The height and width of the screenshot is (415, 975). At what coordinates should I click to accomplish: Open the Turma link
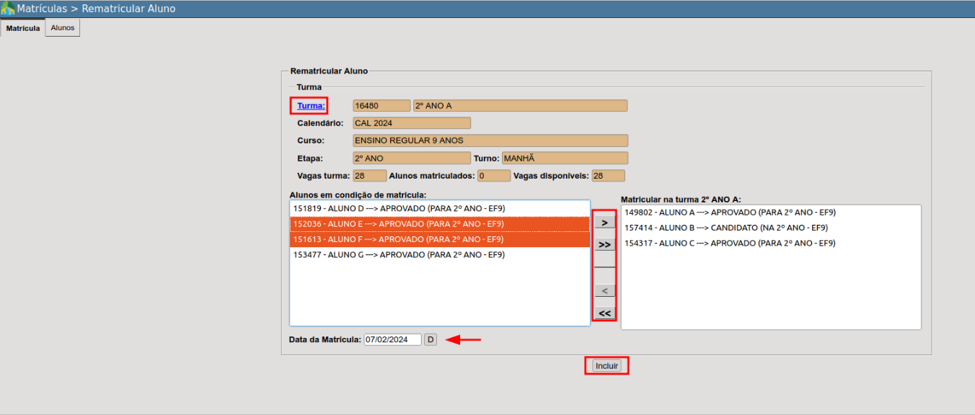tap(311, 106)
